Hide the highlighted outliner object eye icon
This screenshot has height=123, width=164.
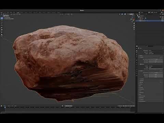click(x=162, y=21)
